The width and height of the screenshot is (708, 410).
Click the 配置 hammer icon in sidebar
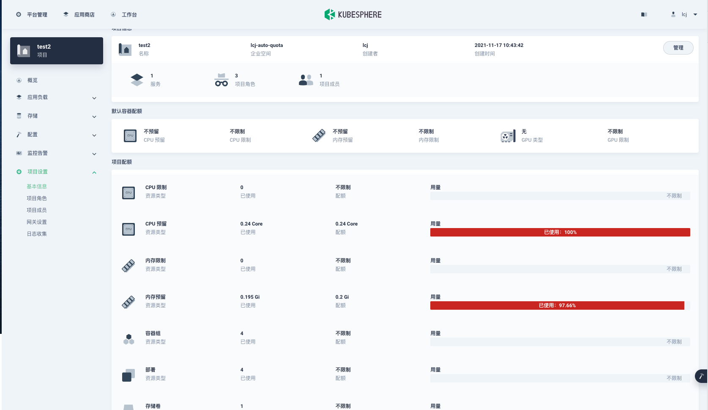(19, 135)
